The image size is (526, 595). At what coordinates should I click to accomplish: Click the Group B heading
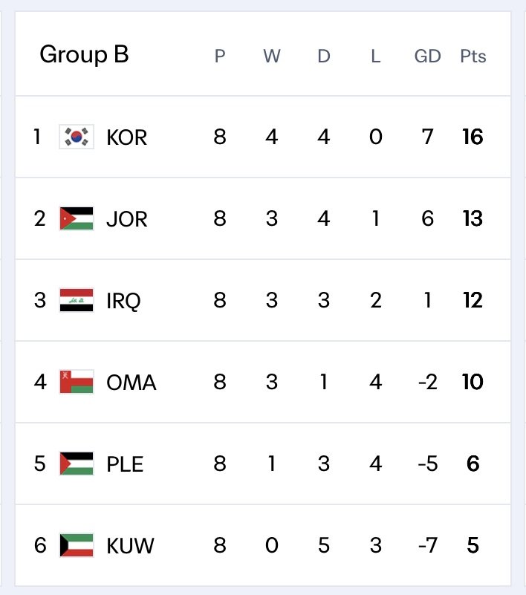[84, 54]
